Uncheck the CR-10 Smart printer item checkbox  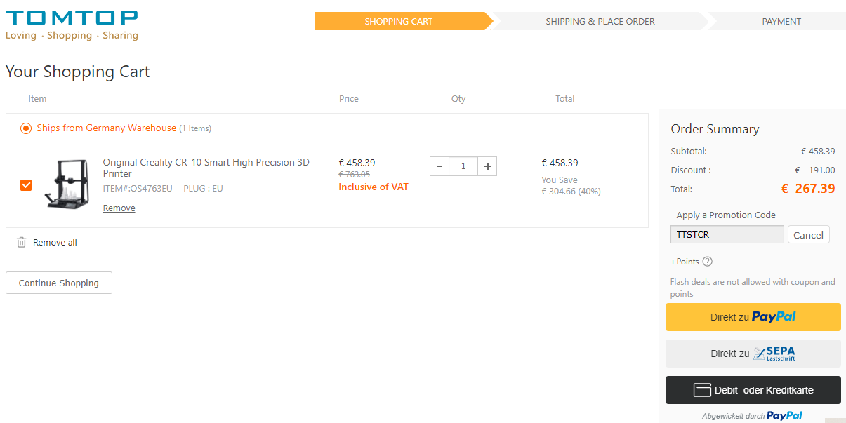click(26, 185)
